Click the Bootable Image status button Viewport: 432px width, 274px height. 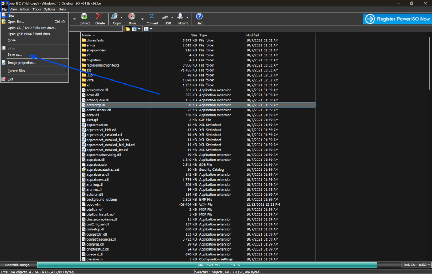pyautogui.click(x=17, y=265)
